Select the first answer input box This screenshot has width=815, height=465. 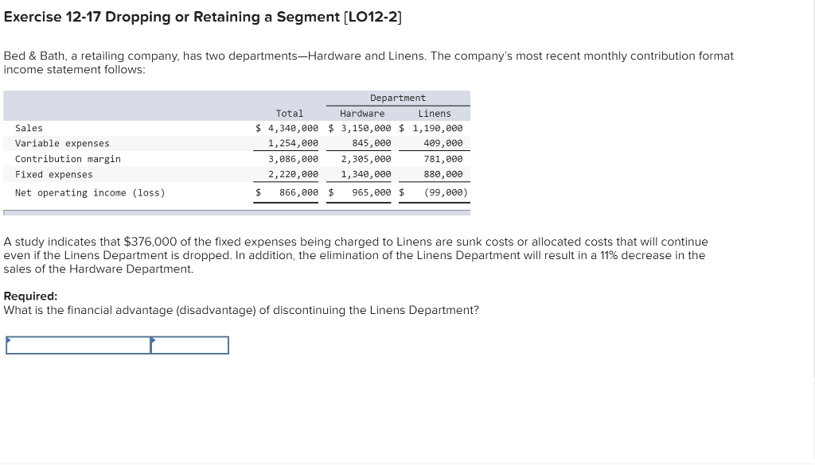click(x=76, y=345)
